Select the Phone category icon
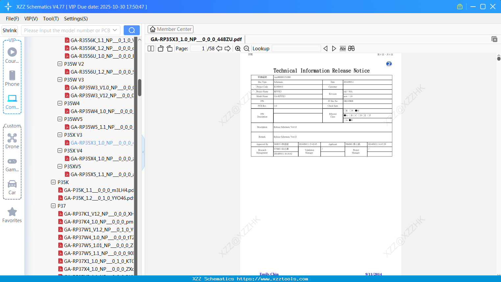This screenshot has width=501, height=282. 12,79
